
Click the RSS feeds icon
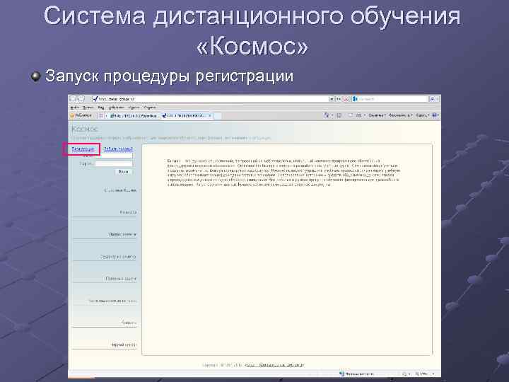pyautogui.click(x=339, y=115)
